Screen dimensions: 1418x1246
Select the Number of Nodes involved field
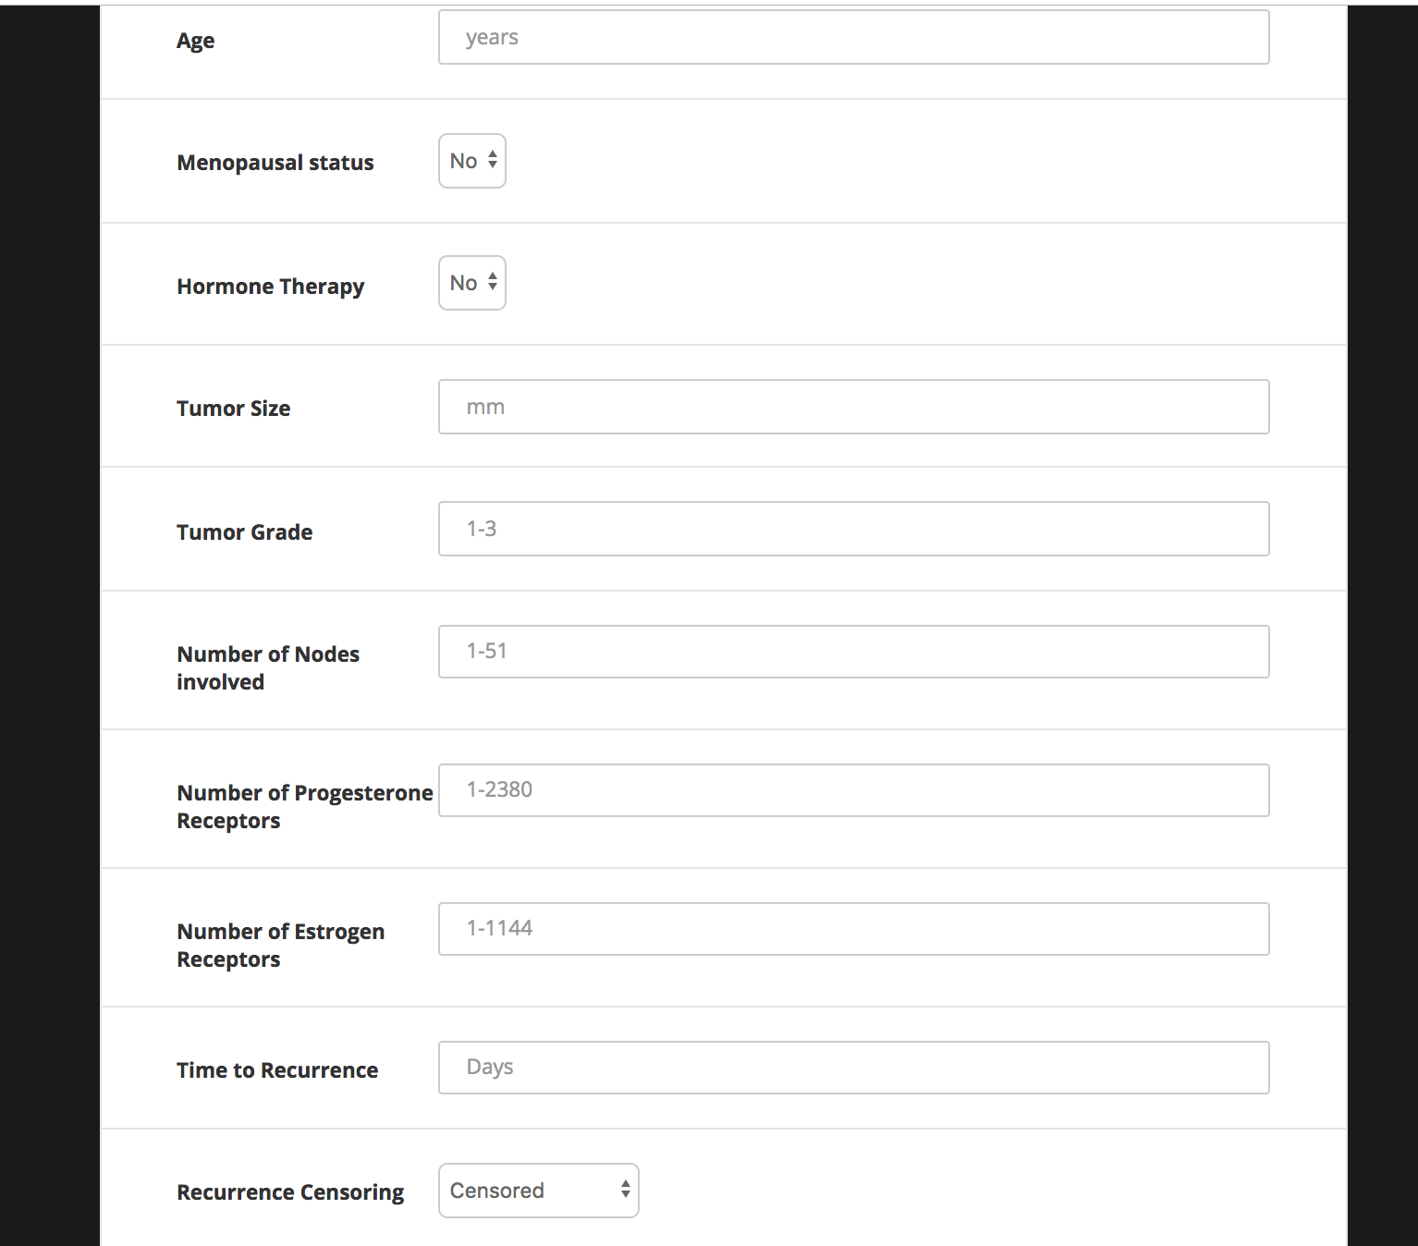pos(853,652)
